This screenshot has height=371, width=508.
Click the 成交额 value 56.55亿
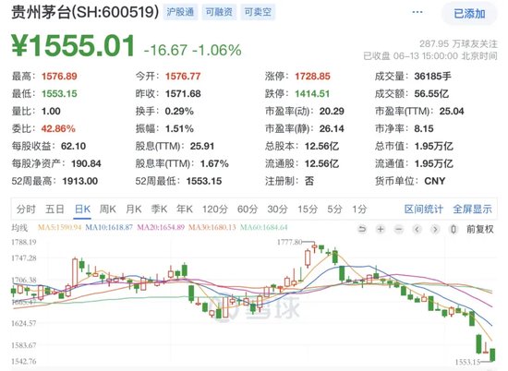click(x=431, y=94)
